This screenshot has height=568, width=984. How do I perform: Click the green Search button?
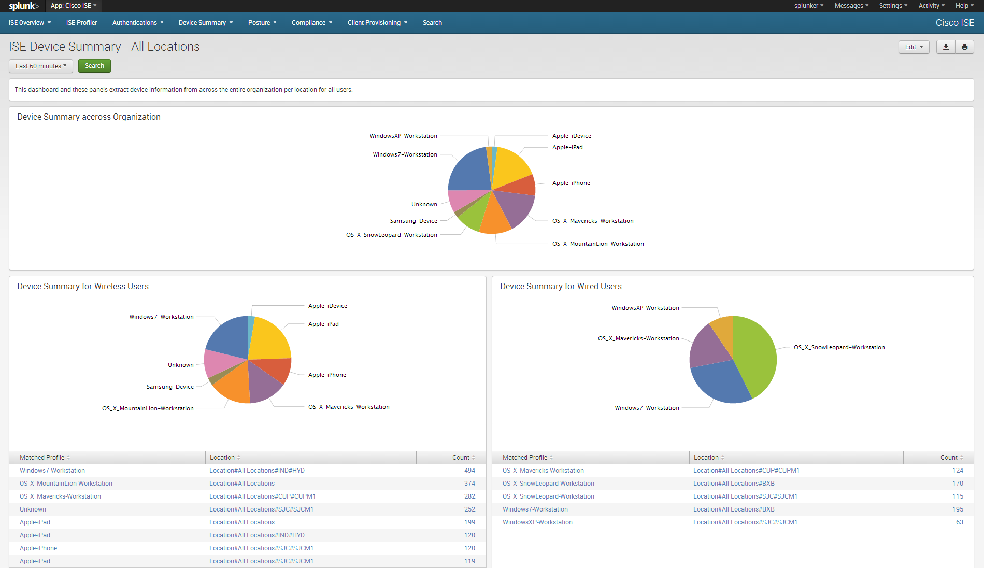(x=94, y=66)
